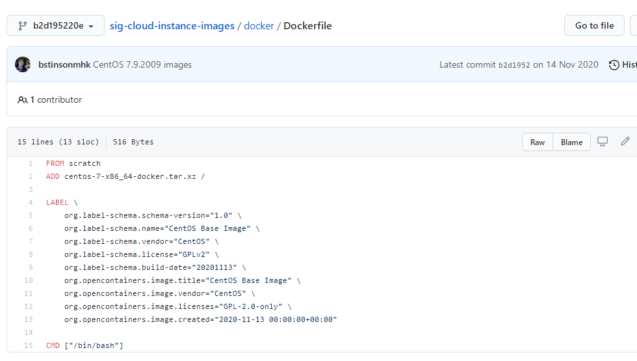Viewport: 637px width, 361px height.
Task: Open the sig-cloud-instance-images repository link
Action: (x=172, y=26)
